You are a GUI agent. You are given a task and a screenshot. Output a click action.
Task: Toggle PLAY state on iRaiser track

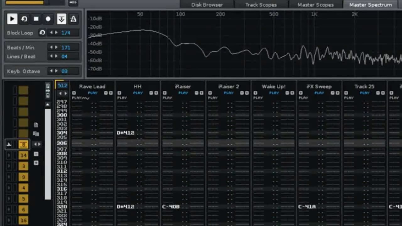pyautogui.click(x=183, y=93)
